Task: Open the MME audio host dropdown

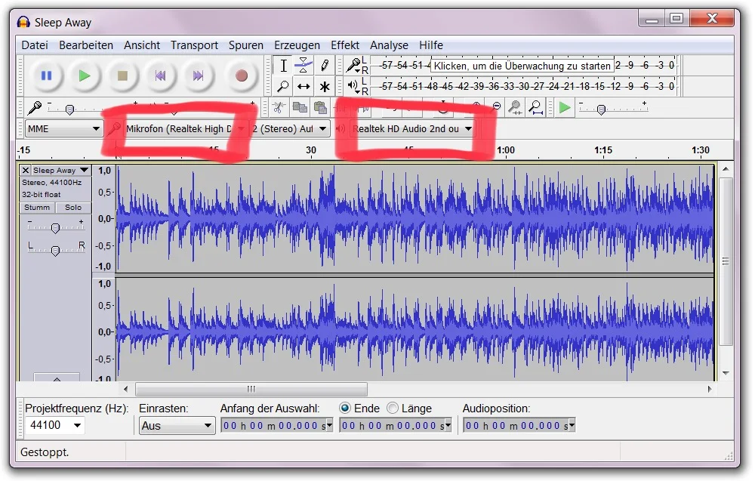Action: coord(63,128)
